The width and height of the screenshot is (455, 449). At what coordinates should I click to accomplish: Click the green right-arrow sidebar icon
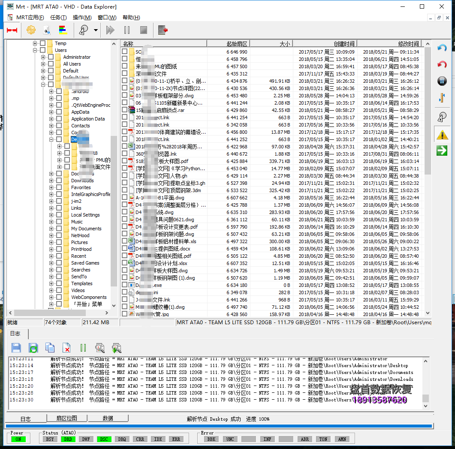tap(442, 150)
